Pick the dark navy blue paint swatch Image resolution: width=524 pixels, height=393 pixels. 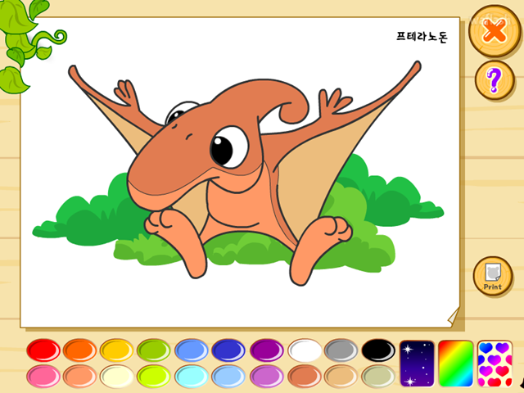[x=228, y=350]
